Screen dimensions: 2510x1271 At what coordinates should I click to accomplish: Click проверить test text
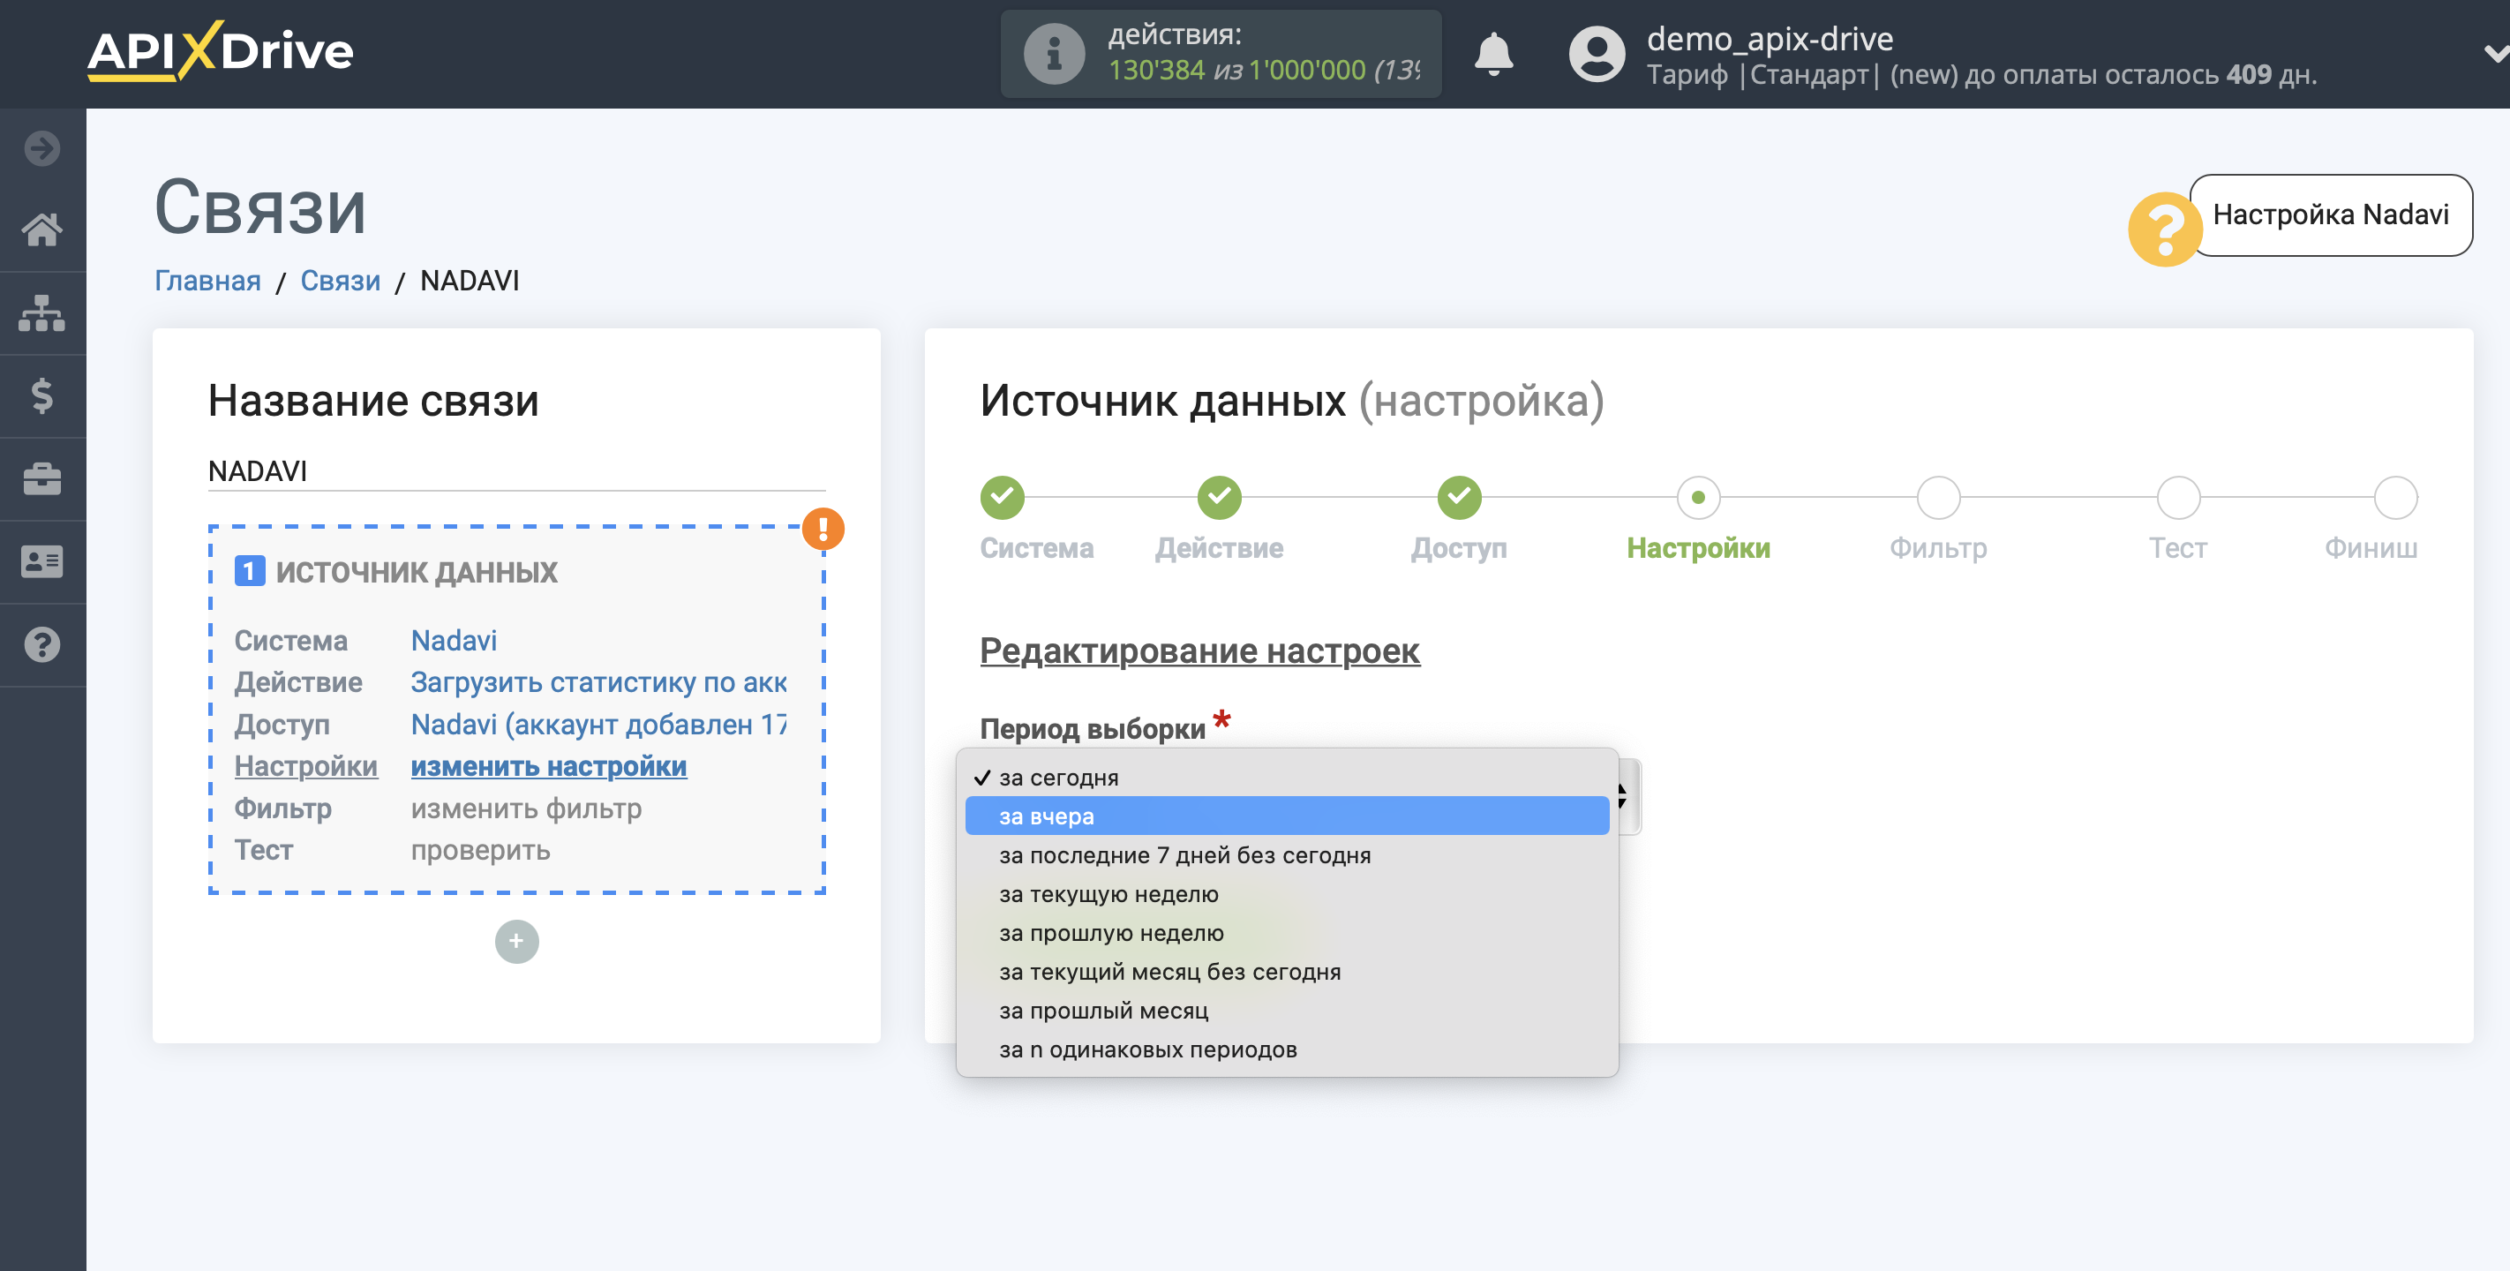[x=480, y=850]
